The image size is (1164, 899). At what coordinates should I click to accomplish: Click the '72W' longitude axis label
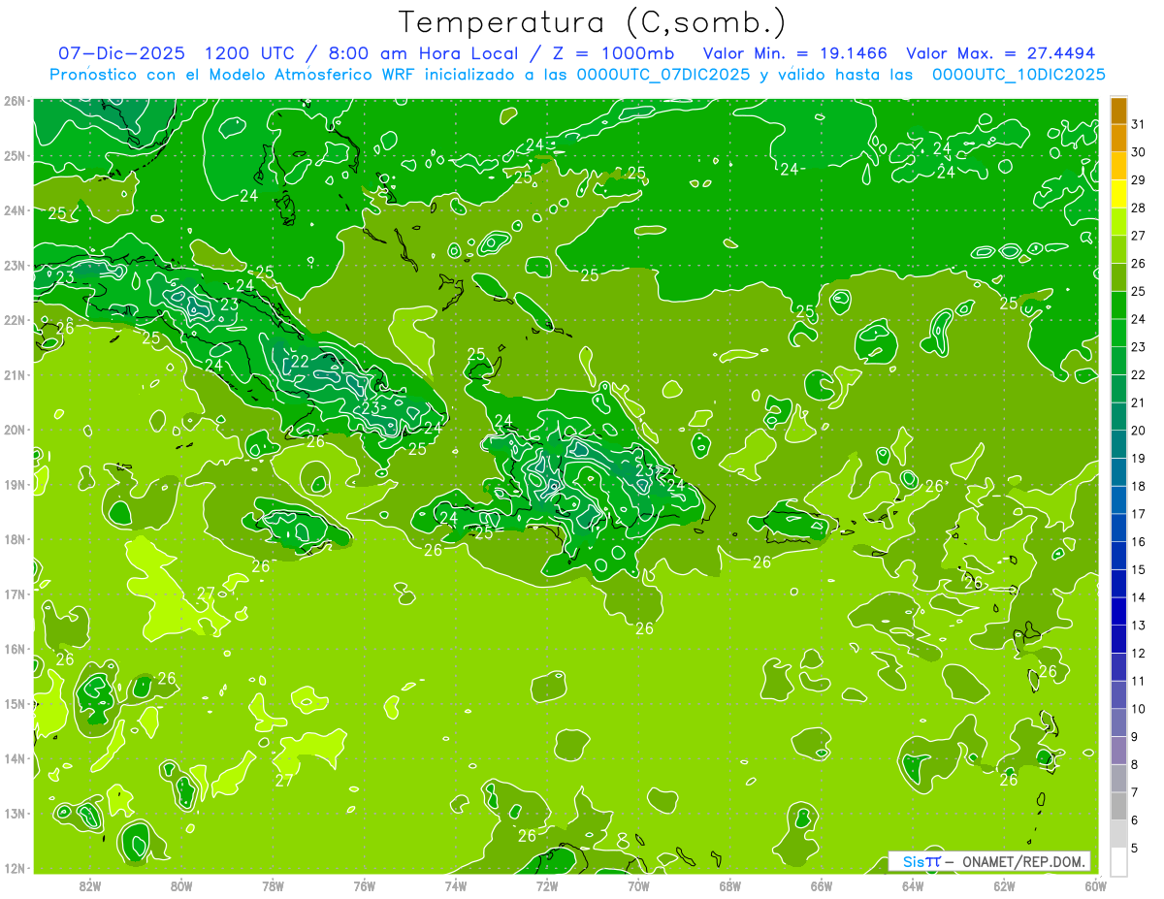pyautogui.click(x=547, y=885)
